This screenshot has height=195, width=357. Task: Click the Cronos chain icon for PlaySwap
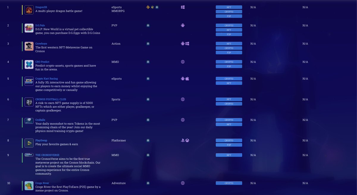pyautogui.click(x=148, y=140)
